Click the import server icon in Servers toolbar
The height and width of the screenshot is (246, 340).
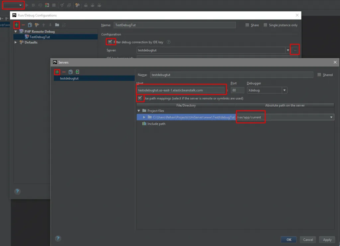(77, 72)
